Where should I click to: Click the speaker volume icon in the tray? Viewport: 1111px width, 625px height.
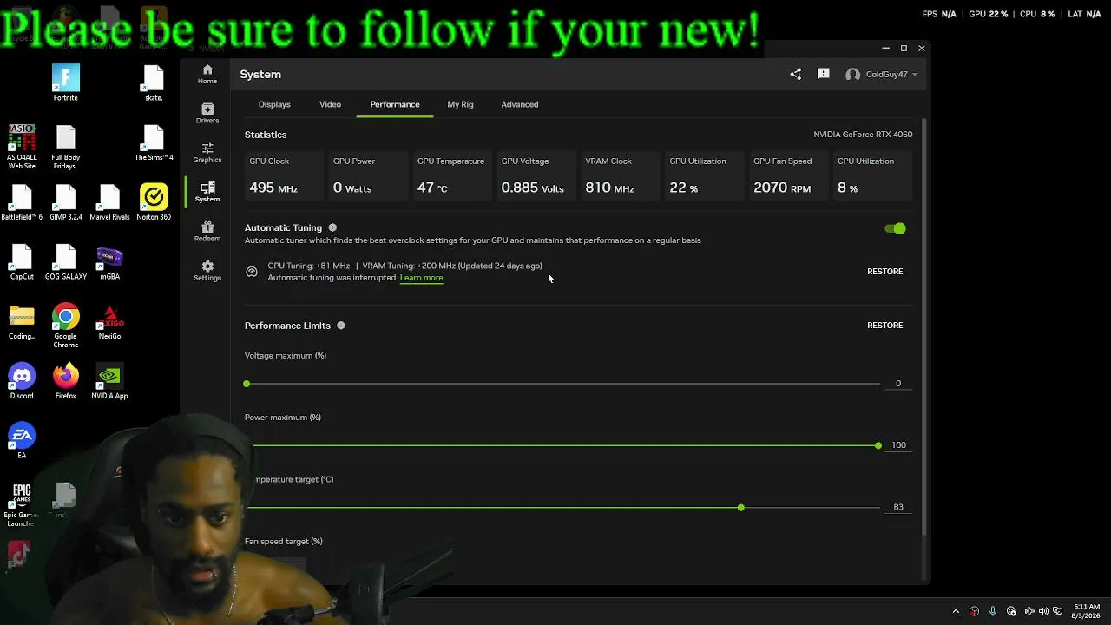point(1043,611)
